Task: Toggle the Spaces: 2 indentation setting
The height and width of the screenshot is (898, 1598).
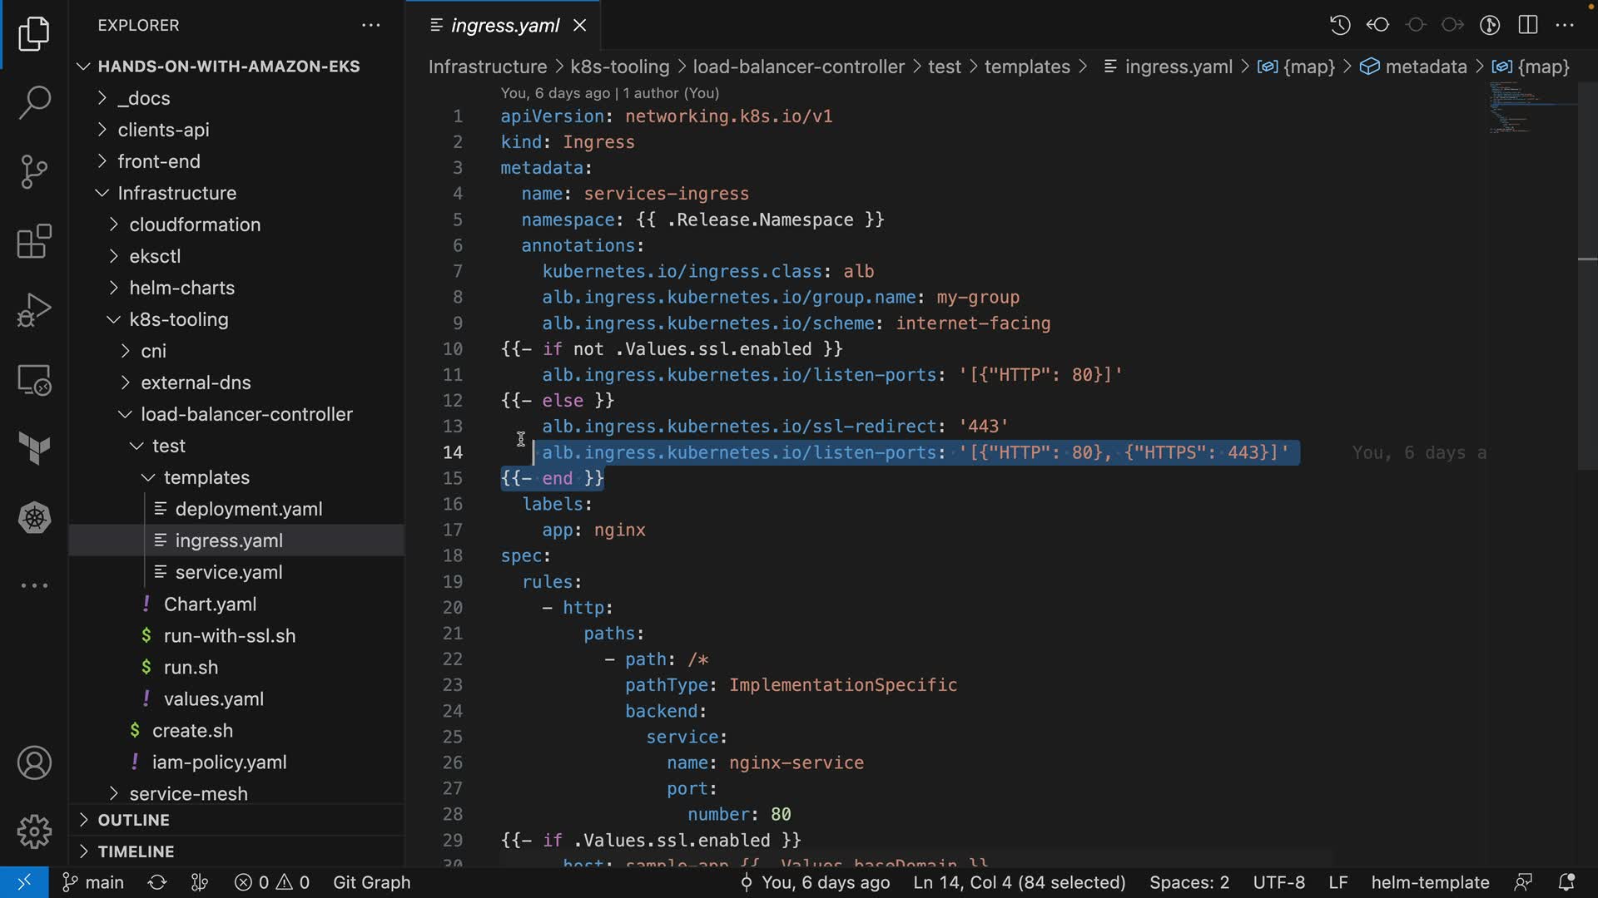Action: click(1189, 882)
